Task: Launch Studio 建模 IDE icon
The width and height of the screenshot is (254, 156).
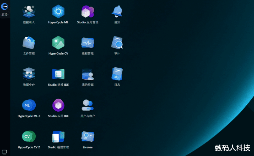Action: pos(58,74)
